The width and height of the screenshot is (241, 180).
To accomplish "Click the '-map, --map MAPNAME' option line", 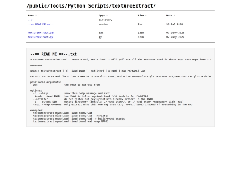I will 113,104.
